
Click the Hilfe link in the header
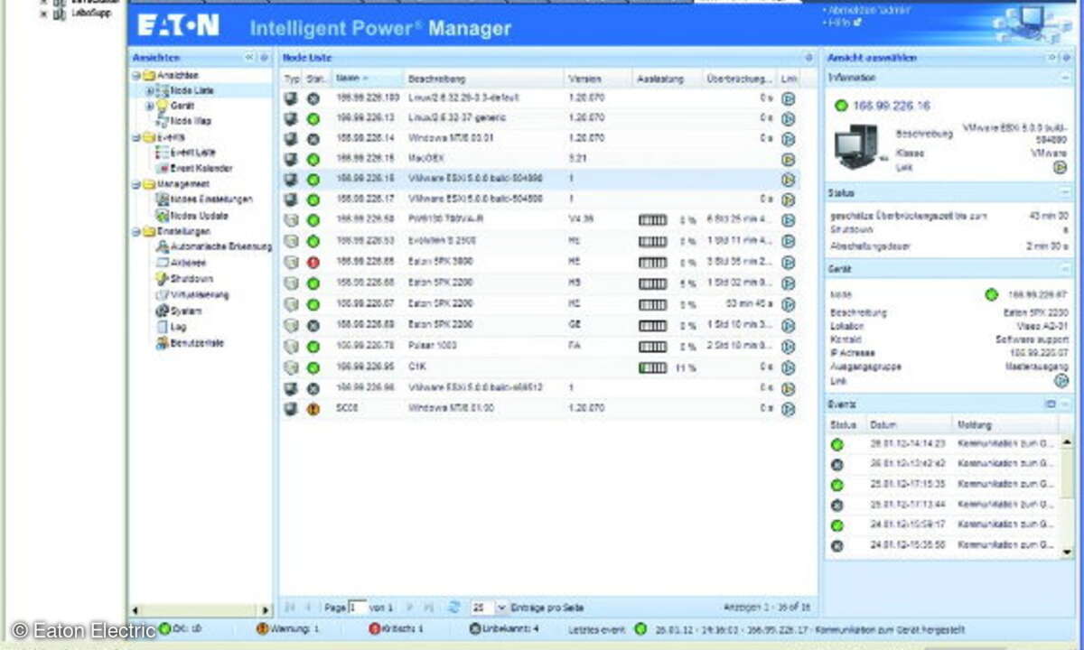pos(839,22)
